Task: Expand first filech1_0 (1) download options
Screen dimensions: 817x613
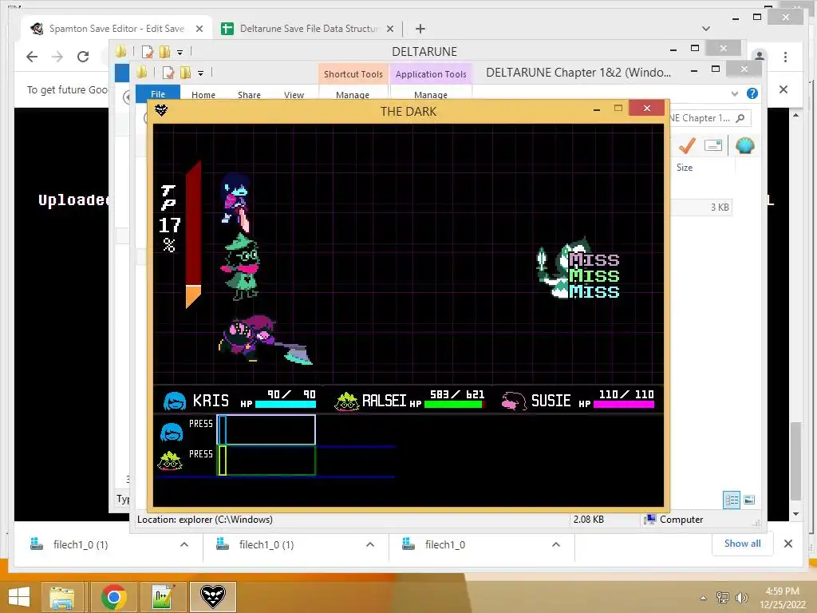Action: click(184, 544)
